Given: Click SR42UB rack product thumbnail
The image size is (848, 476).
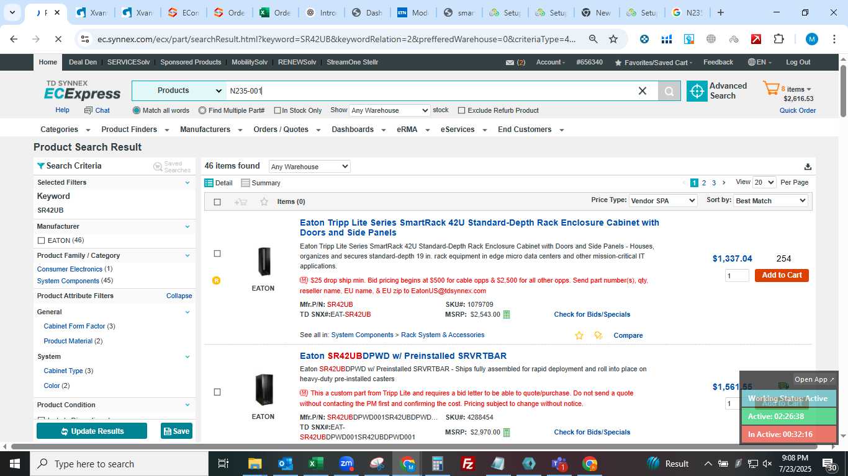Looking at the screenshot, I should [x=263, y=262].
